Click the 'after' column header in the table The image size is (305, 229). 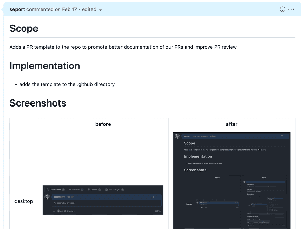click(x=232, y=124)
